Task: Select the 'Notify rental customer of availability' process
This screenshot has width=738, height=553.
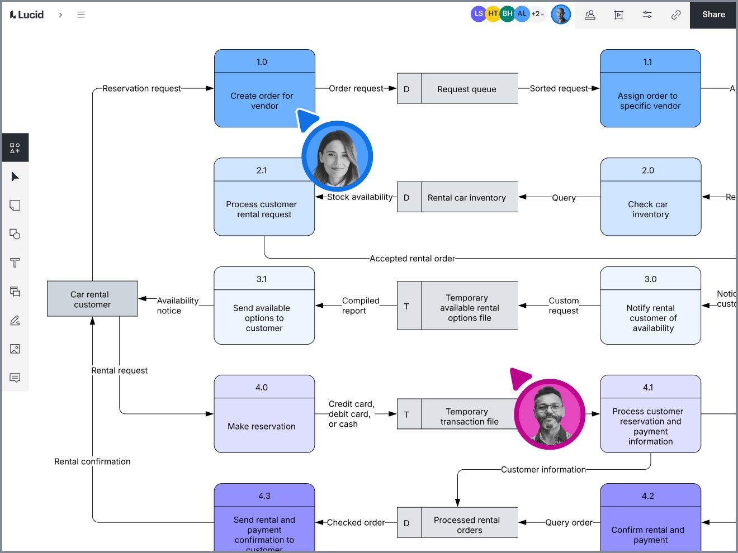Action: (x=650, y=306)
